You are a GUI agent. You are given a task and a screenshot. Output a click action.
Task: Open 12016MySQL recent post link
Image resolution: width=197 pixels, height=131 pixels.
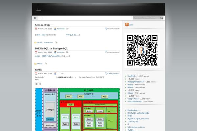click(133, 122)
